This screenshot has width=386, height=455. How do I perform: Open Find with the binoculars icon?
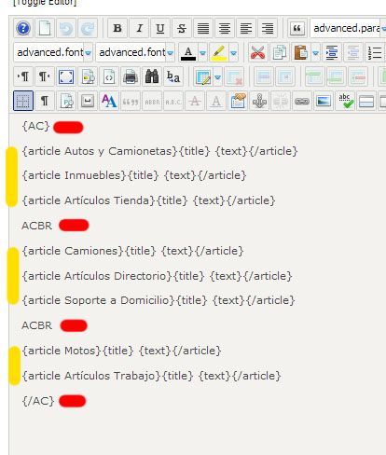[x=152, y=76]
